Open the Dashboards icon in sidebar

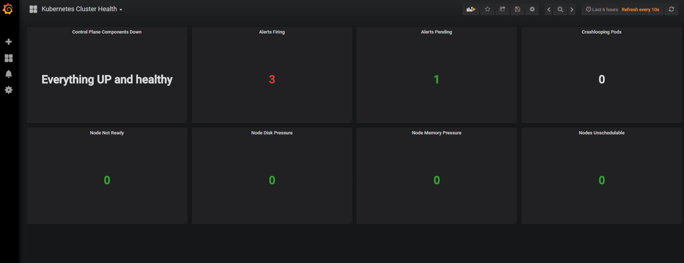click(x=9, y=58)
